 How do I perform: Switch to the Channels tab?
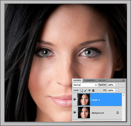(x=90, y=80)
